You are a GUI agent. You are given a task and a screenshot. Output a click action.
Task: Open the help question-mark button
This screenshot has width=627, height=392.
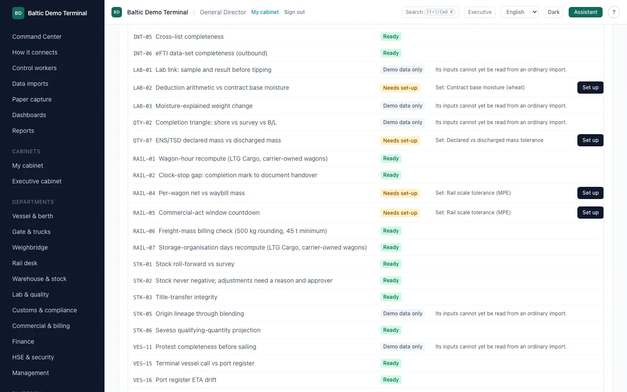pos(614,12)
